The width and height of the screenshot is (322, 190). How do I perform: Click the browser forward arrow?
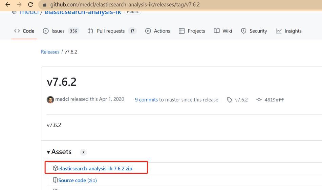pos(19,4)
